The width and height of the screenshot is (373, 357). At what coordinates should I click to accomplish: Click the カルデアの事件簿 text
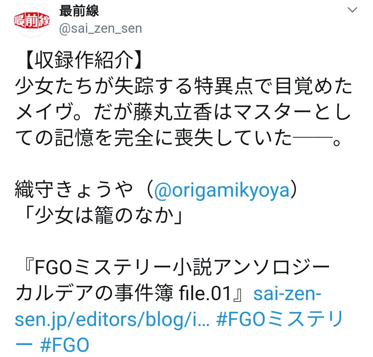(94, 293)
